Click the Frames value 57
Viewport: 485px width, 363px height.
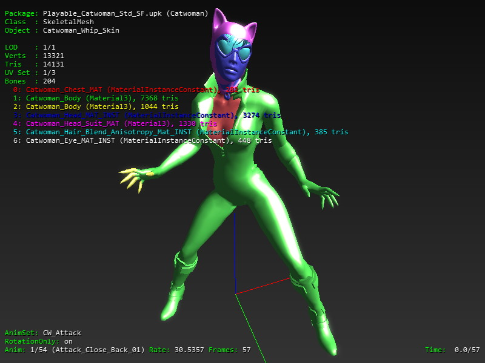coord(247,350)
